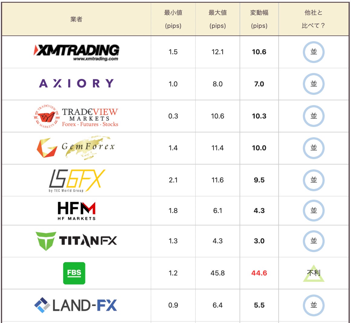This screenshot has width=351, height=323.
Task: Select GemForex maximum value 11.4
Action: (x=217, y=148)
